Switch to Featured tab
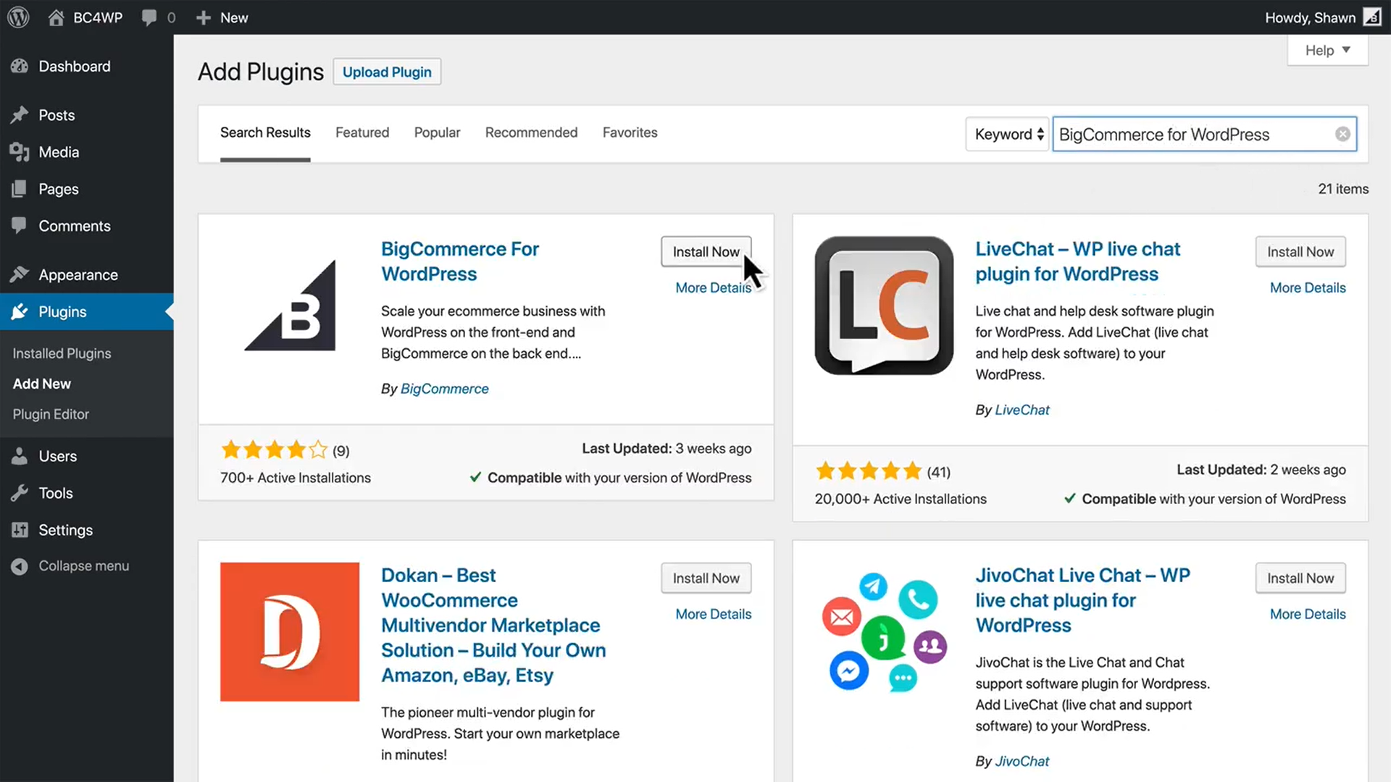 point(362,133)
